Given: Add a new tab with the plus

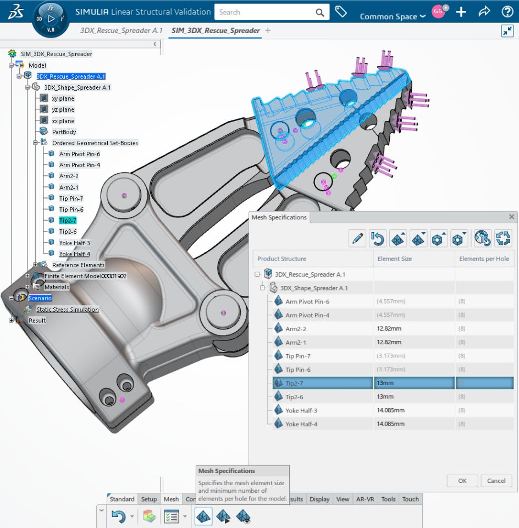Looking at the screenshot, I should 268,31.
